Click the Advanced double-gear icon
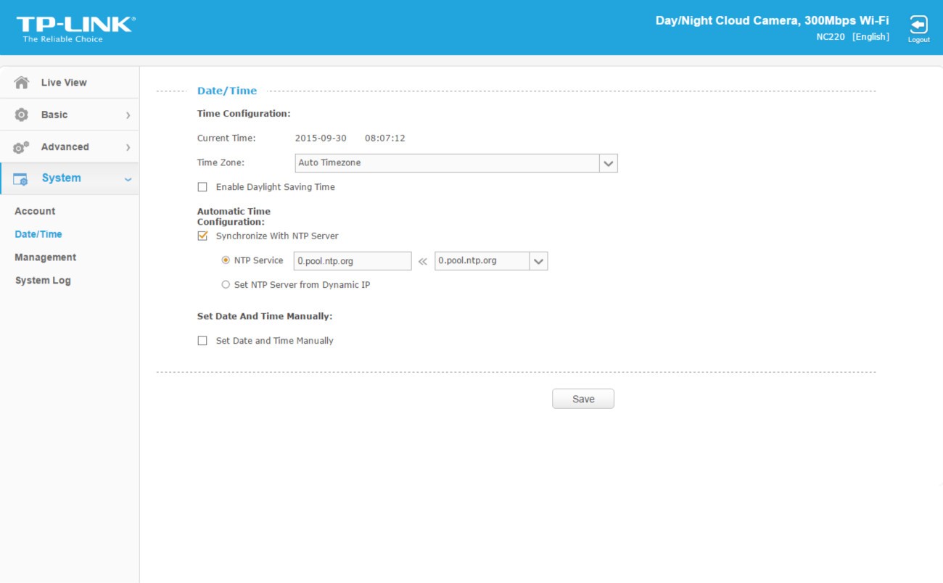The width and height of the screenshot is (943, 583). (x=22, y=147)
